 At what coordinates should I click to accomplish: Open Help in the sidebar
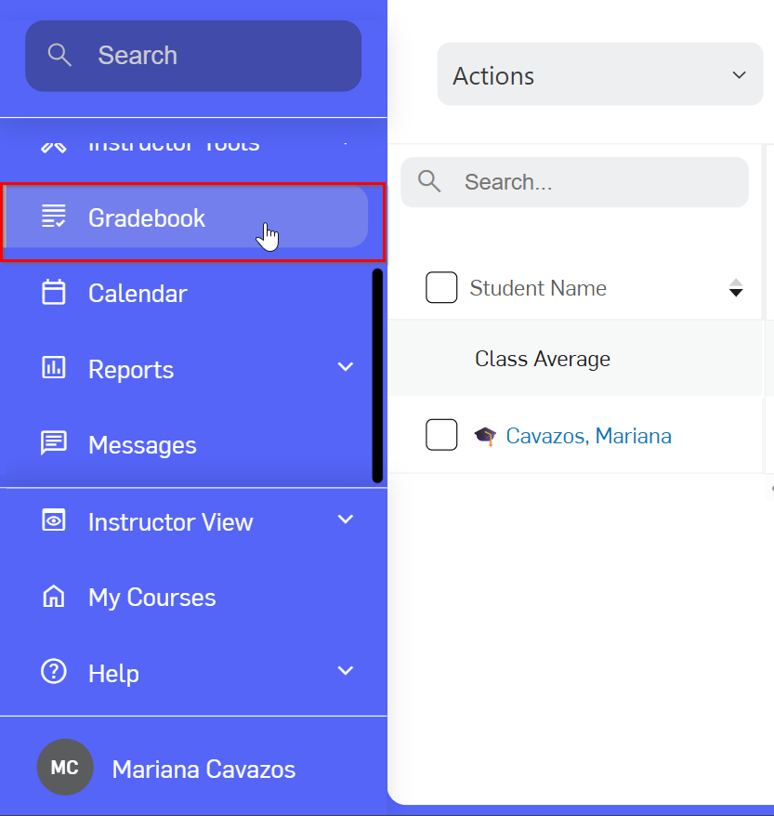[x=114, y=674]
